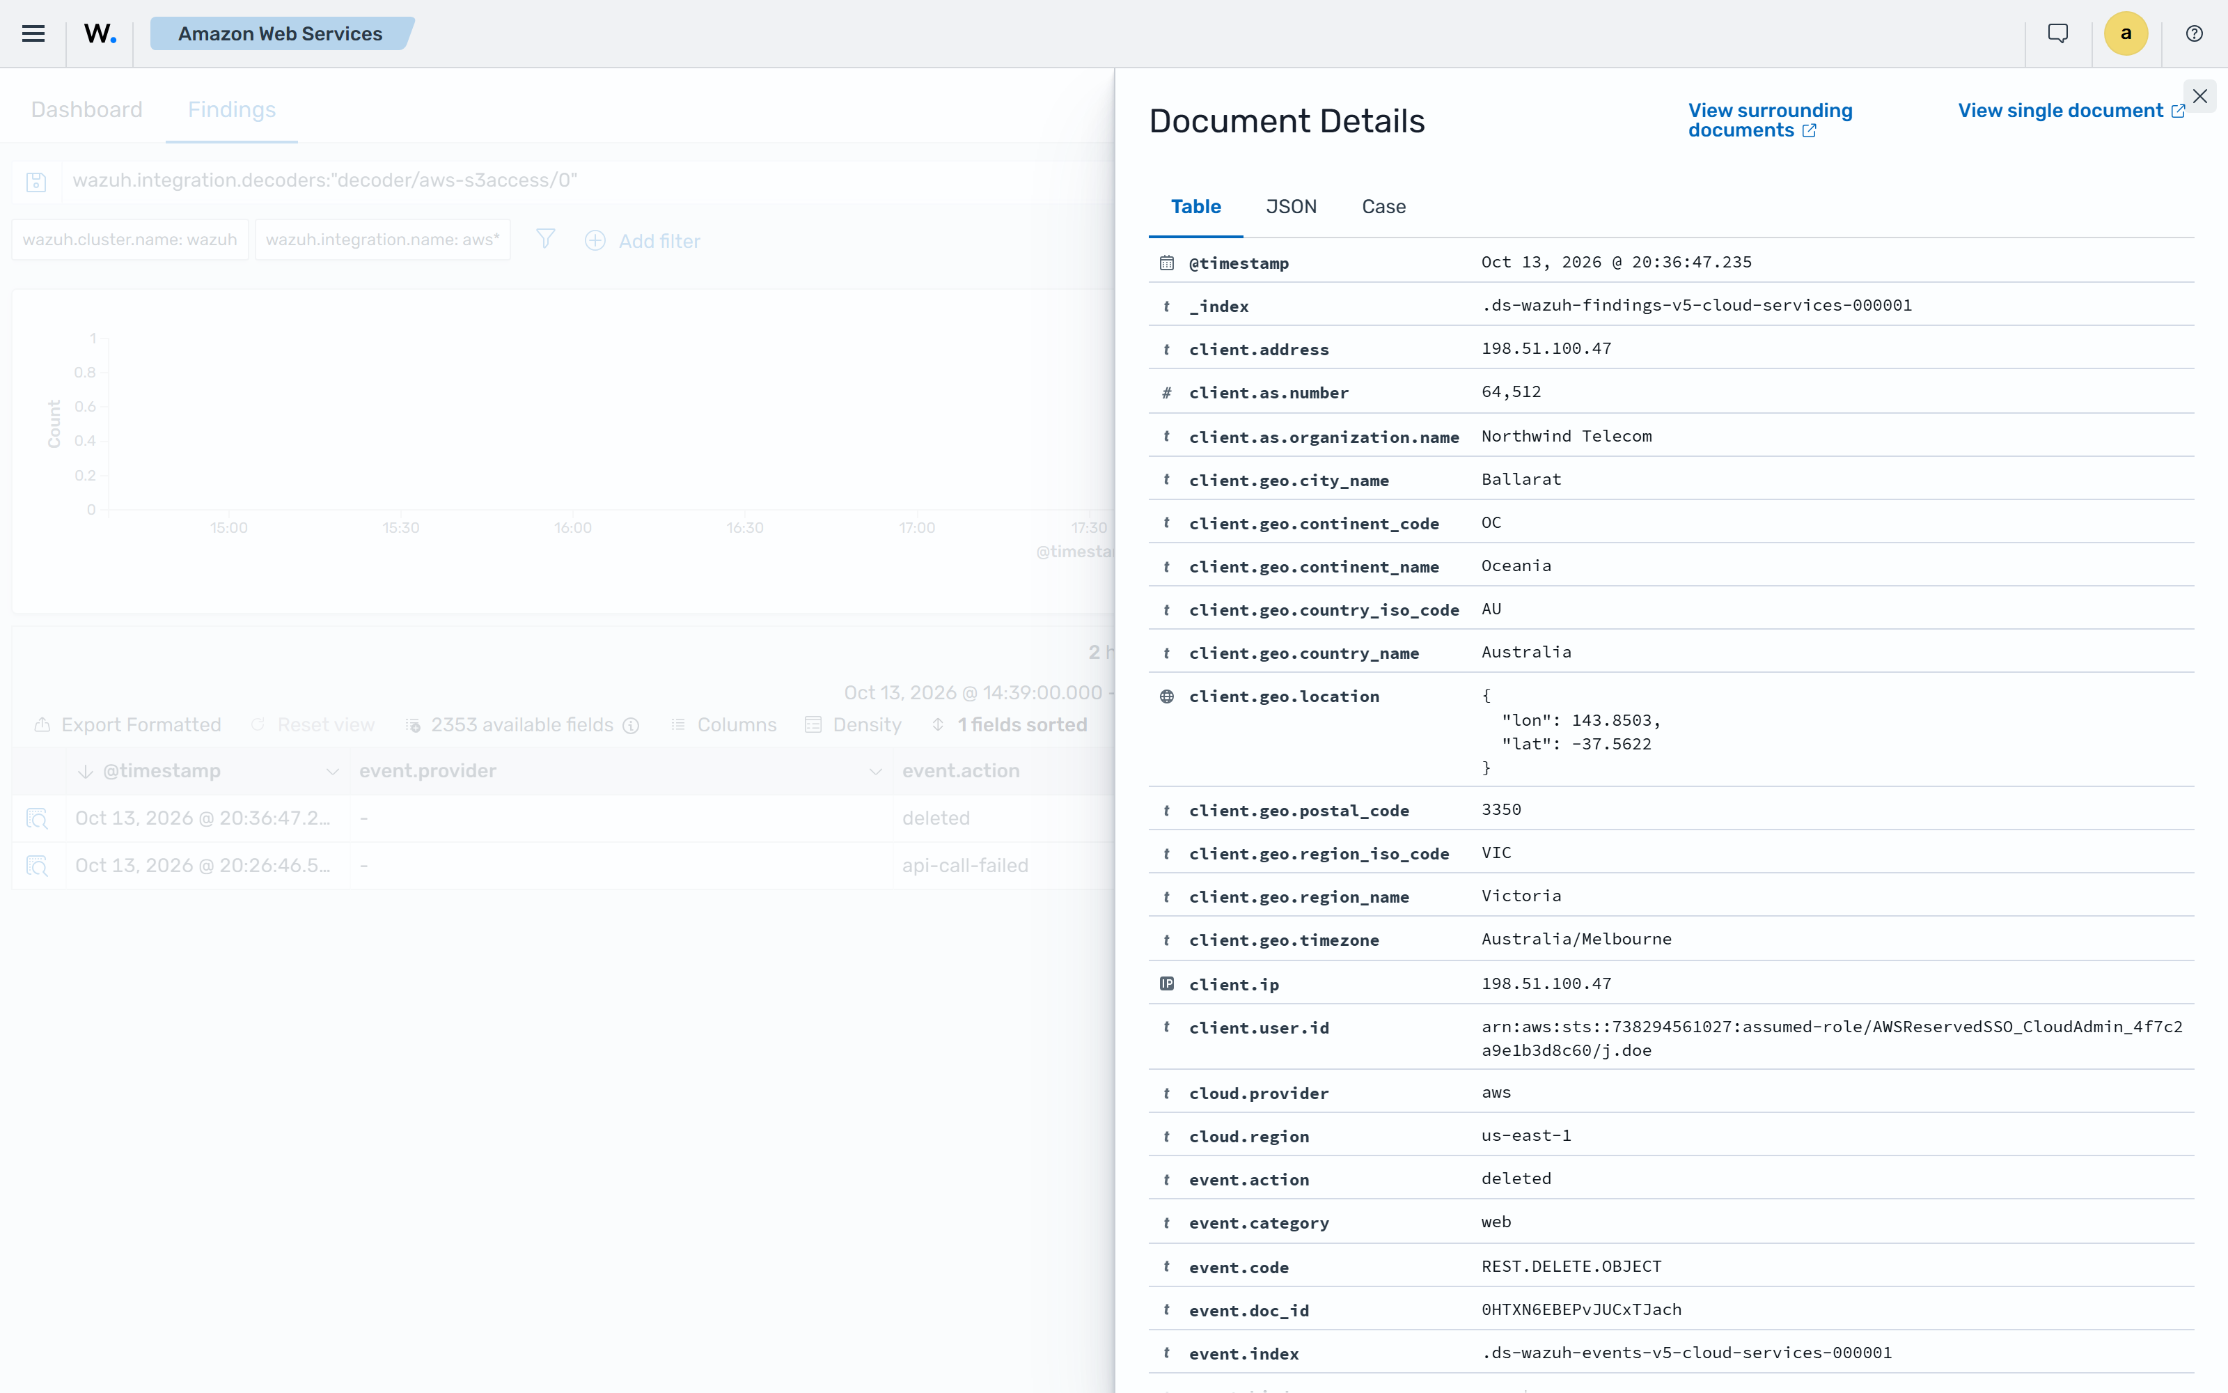This screenshot has height=1393, width=2228.
Task: Click the Northwind Telecom value
Action: coord(1566,436)
